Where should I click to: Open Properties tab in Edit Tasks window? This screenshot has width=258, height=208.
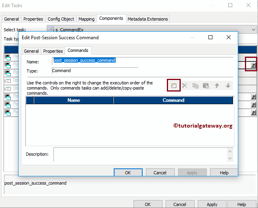pos(33,19)
